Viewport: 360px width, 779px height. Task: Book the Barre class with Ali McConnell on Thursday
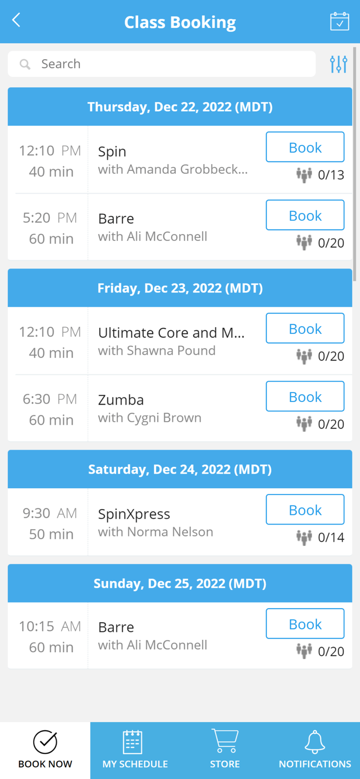coord(305,215)
